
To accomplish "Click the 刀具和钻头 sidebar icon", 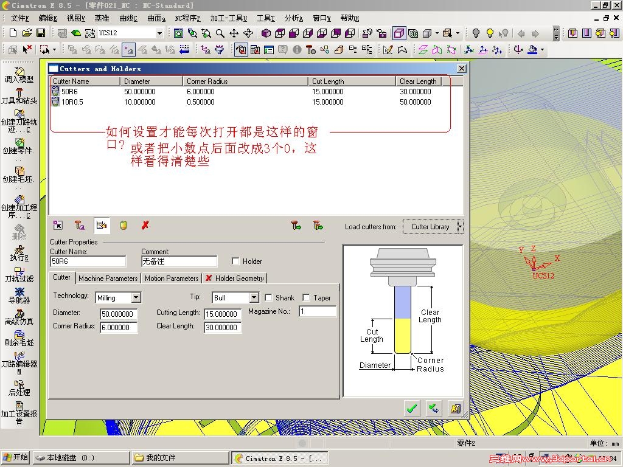I will click(x=19, y=96).
